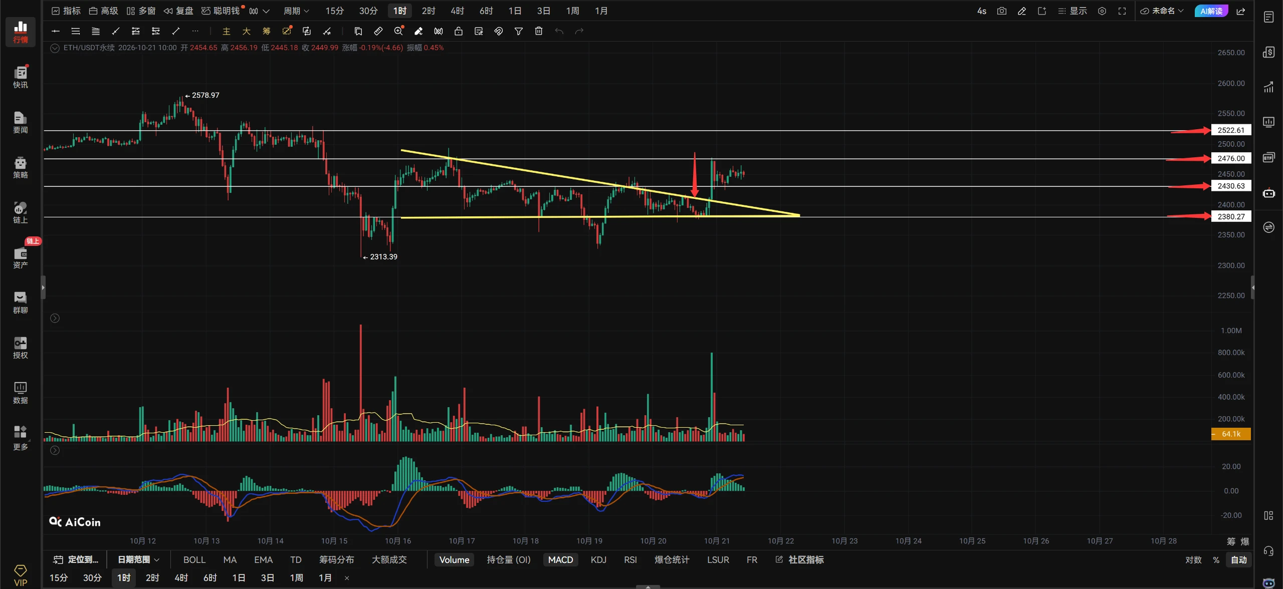1283x589 pixels.
Task: Collapse the MACD pane expander circle
Action: (x=55, y=450)
